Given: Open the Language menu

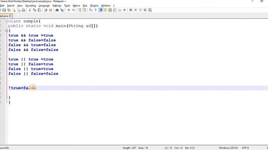Looking at the screenshot, I should [44, 5].
